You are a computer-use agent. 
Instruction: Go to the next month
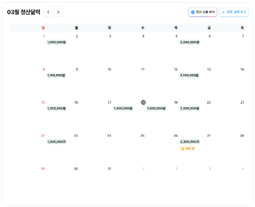[58, 12]
